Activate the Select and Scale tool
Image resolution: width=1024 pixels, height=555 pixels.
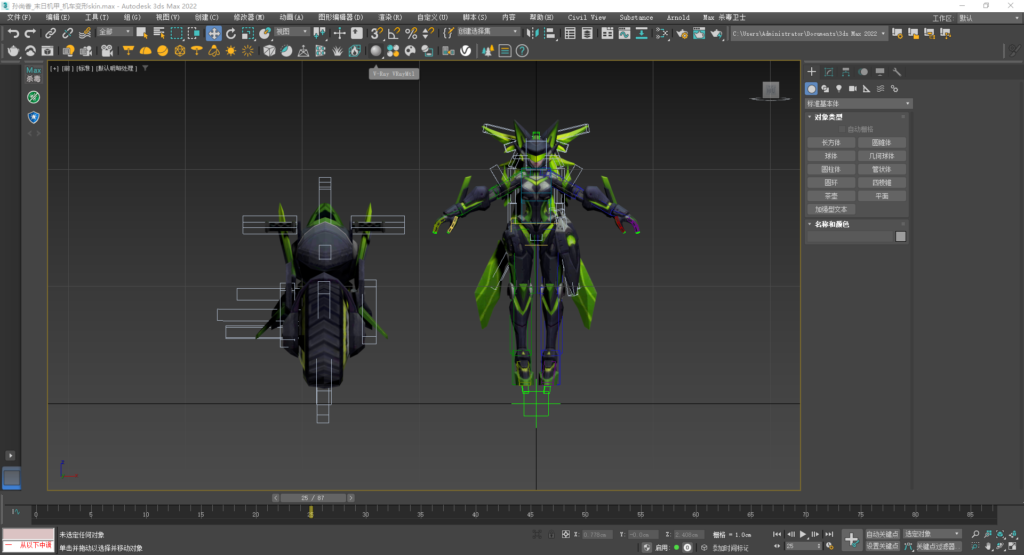click(248, 33)
